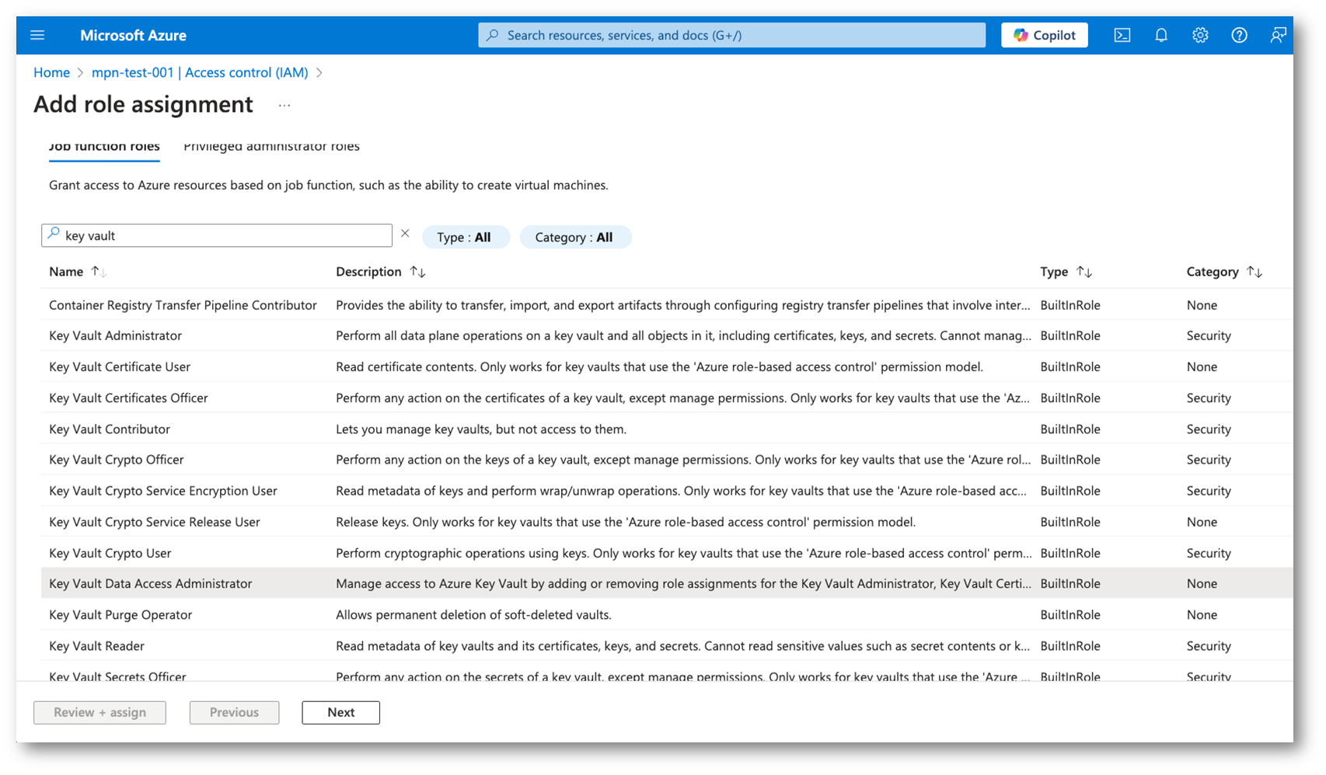Open the more options ellipsis beside the title
This screenshot has height=775, width=1326.
coord(284,106)
